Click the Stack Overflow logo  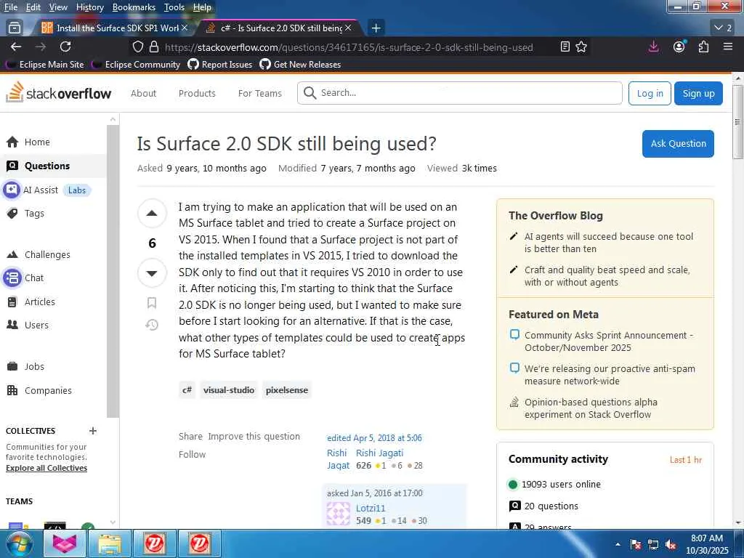point(58,92)
